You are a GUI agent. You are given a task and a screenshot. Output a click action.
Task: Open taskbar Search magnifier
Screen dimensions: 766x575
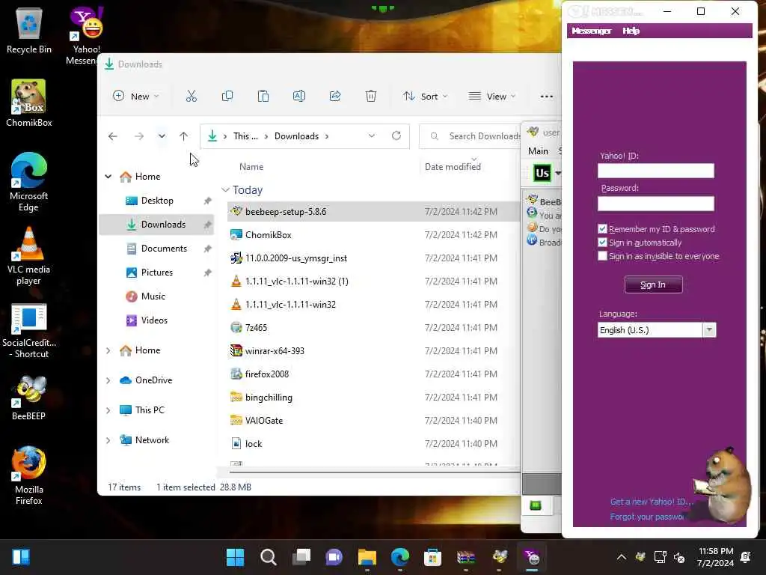(x=269, y=557)
